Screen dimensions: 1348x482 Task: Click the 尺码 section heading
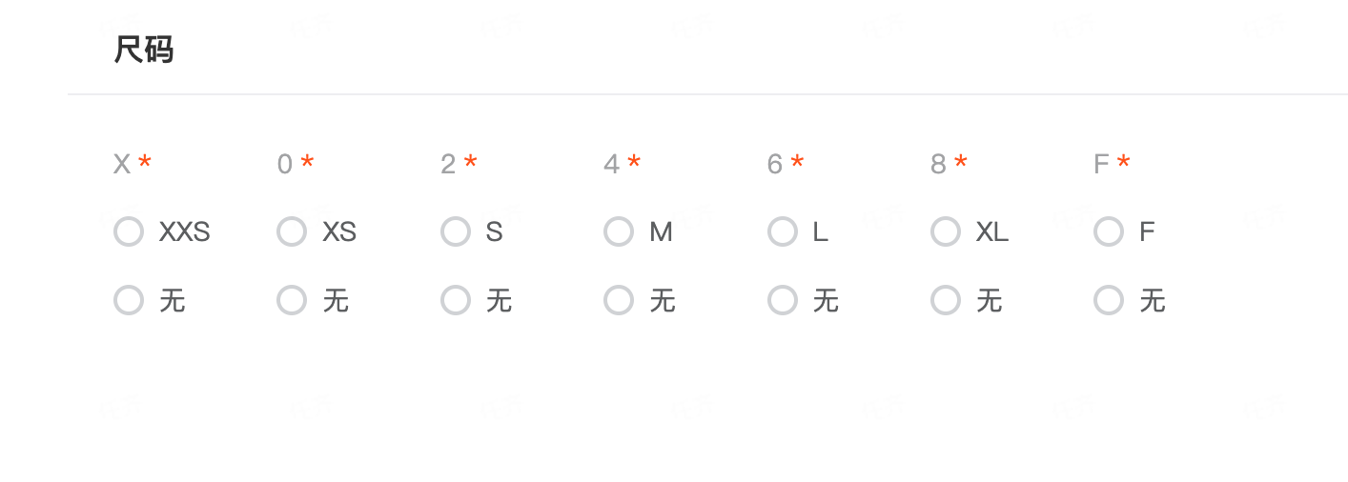pyautogui.click(x=144, y=50)
